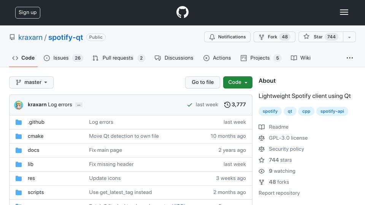Open the green Code dropdown
The width and height of the screenshot is (365, 205).
[238, 82]
